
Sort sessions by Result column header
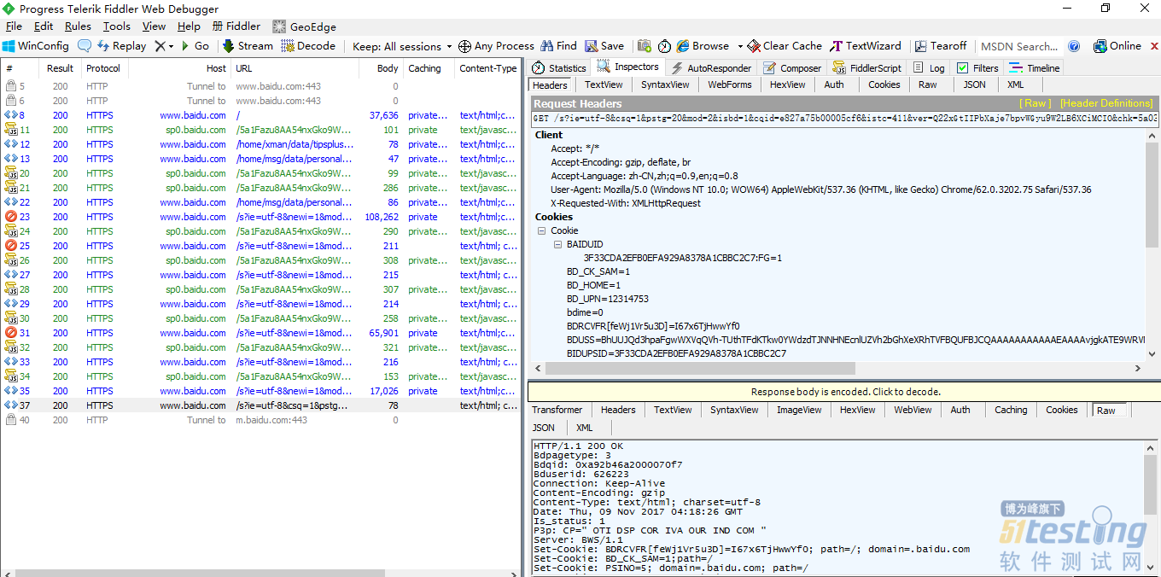(x=61, y=68)
